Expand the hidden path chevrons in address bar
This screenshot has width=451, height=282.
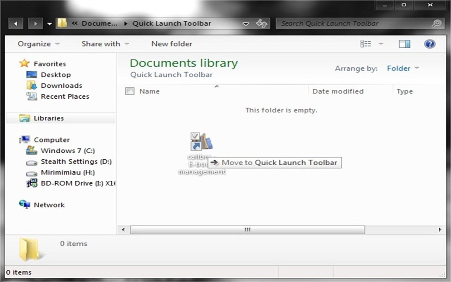coord(75,24)
